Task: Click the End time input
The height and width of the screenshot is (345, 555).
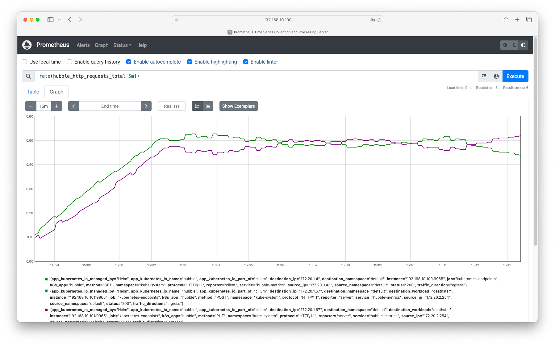Action: click(x=110, y=106)
